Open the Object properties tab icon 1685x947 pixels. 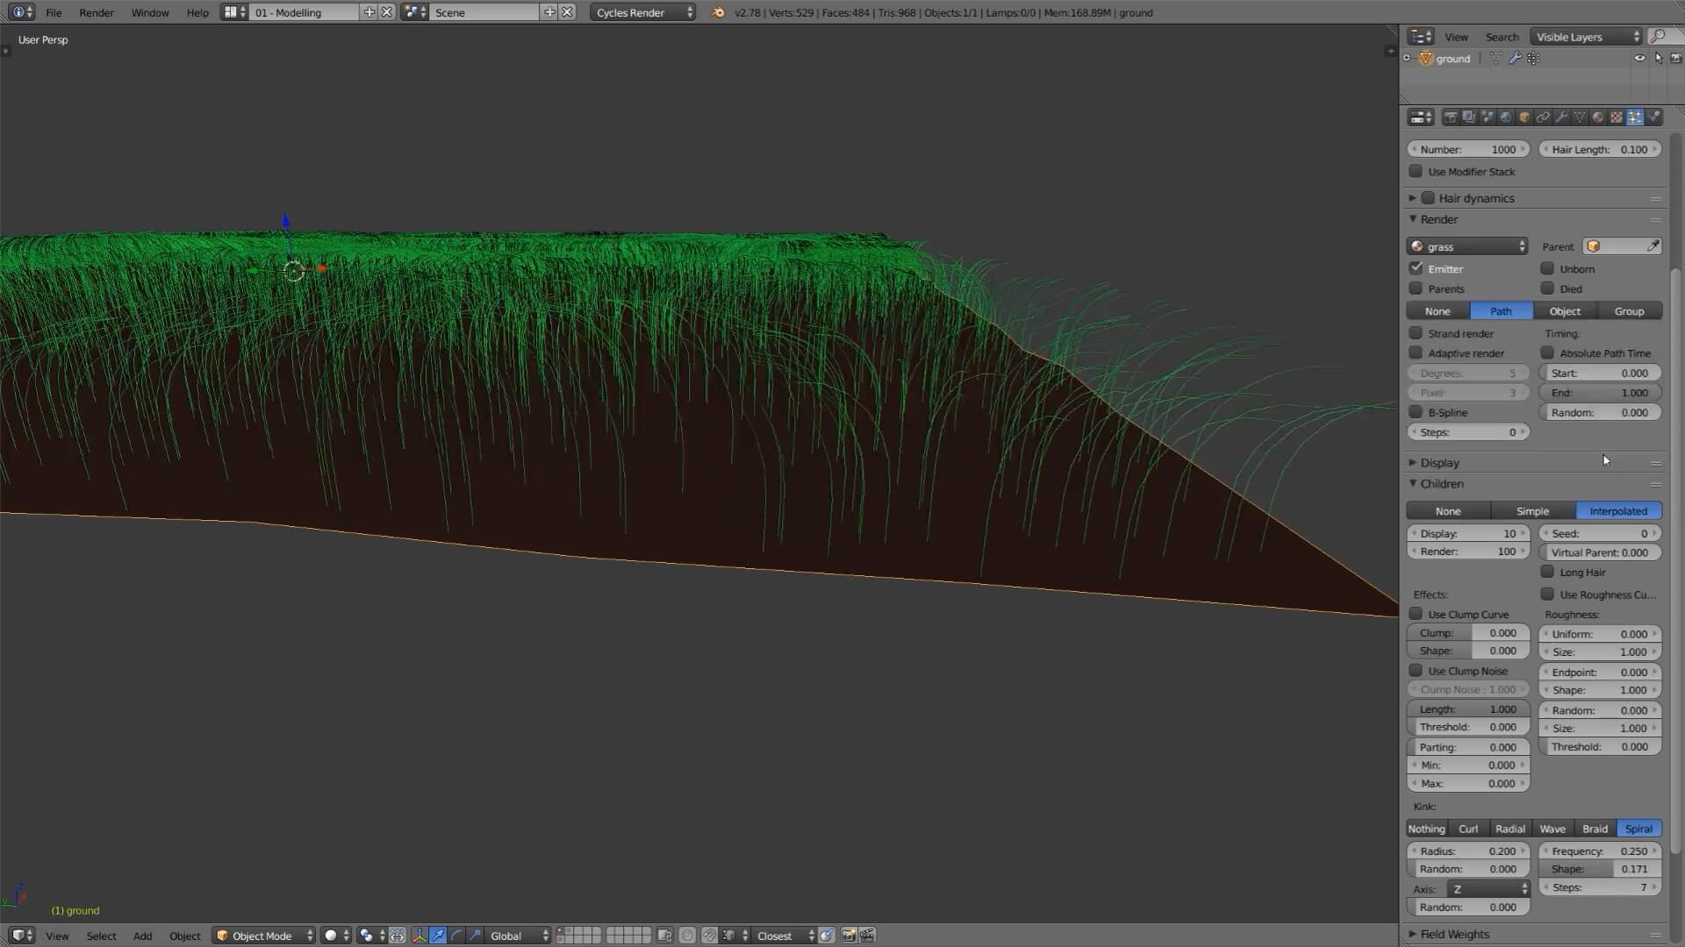(x=1524, y=117)
